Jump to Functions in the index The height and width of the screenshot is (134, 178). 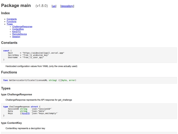(x=12, y=22)
